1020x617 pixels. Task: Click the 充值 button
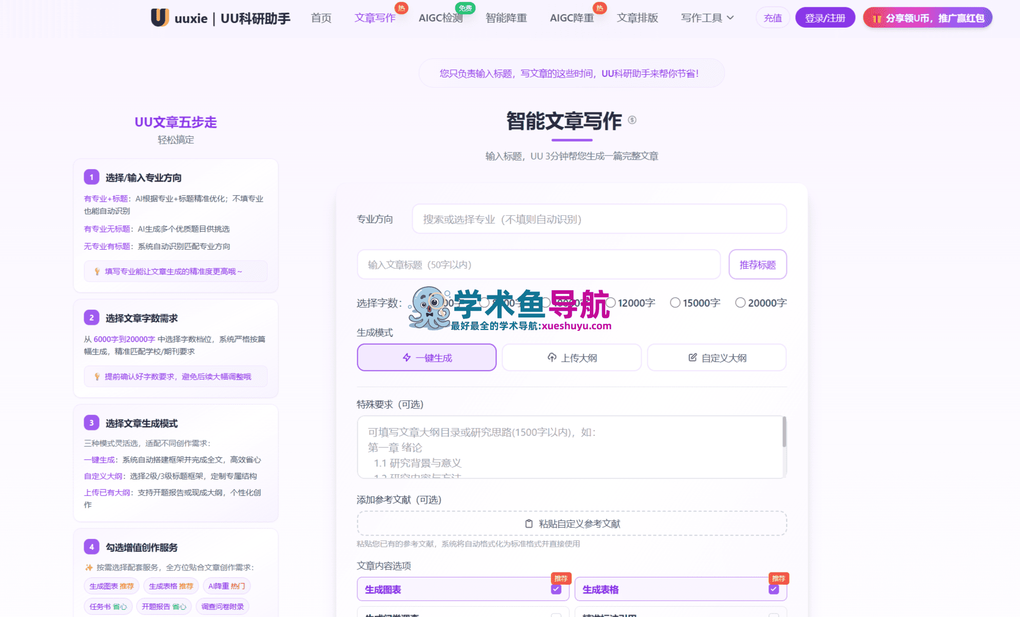773,18
